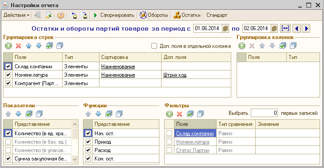
Task: Select Равно comparison type for Склад компании filter
Action: point(236,133)
